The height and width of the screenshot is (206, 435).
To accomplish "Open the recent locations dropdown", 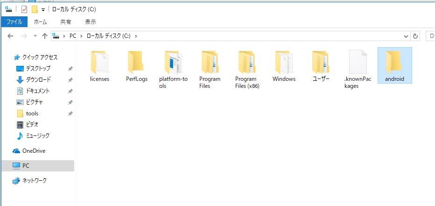I will coord(35,36).
